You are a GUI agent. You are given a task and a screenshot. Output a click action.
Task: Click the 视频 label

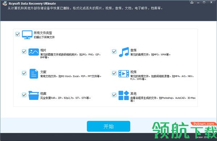(x=133, y=72)
